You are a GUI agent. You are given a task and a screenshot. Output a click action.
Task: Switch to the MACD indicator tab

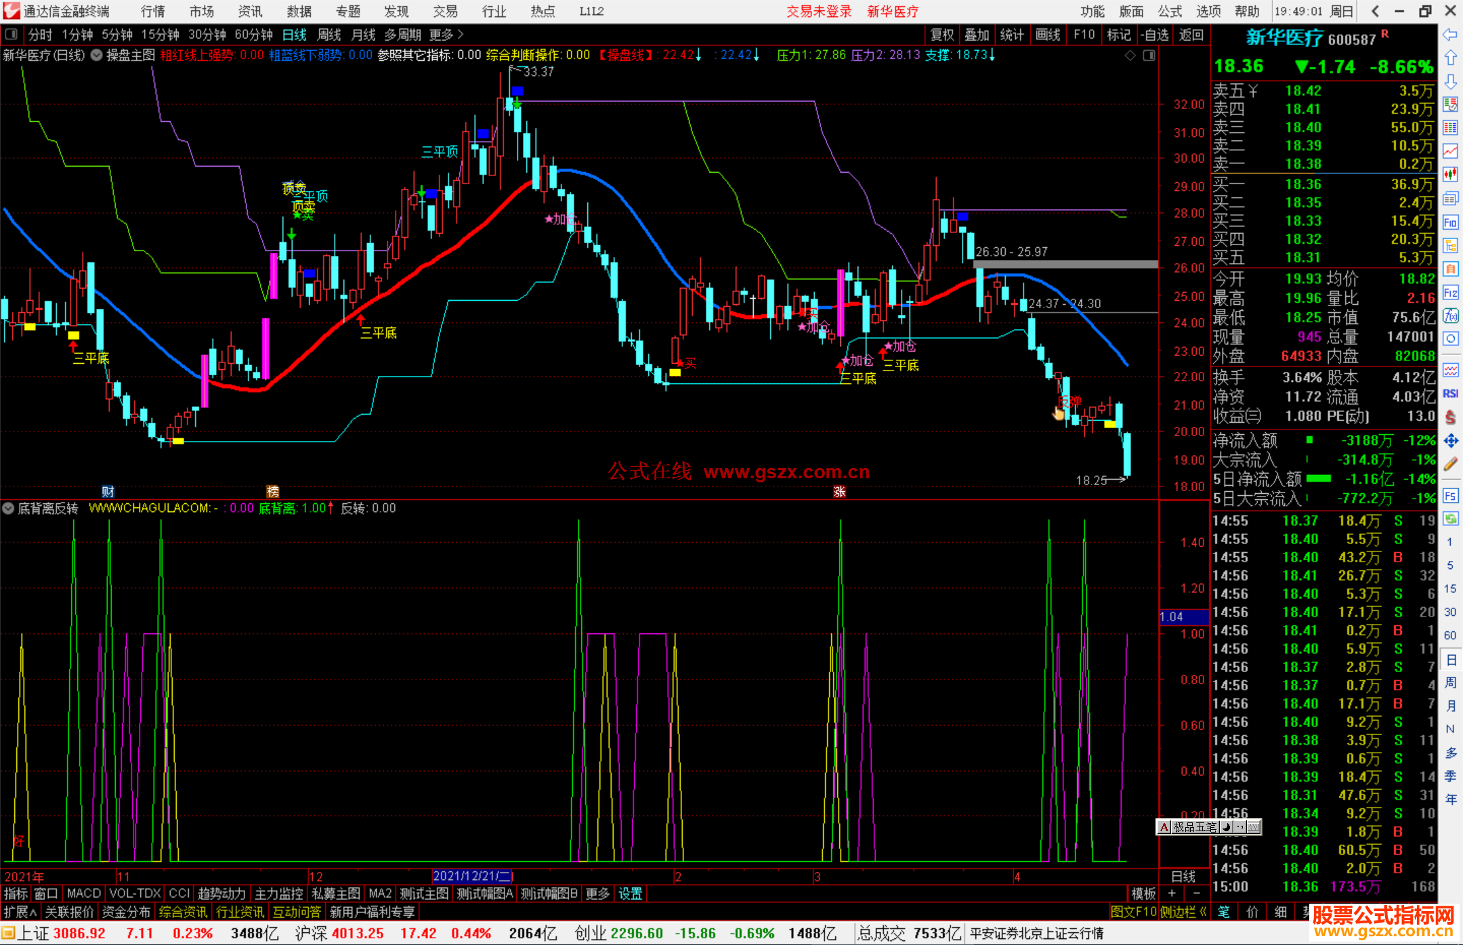(x=83, y=894)
